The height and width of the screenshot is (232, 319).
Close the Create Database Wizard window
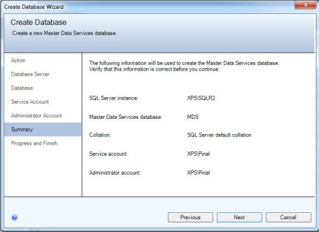[306, 5]
